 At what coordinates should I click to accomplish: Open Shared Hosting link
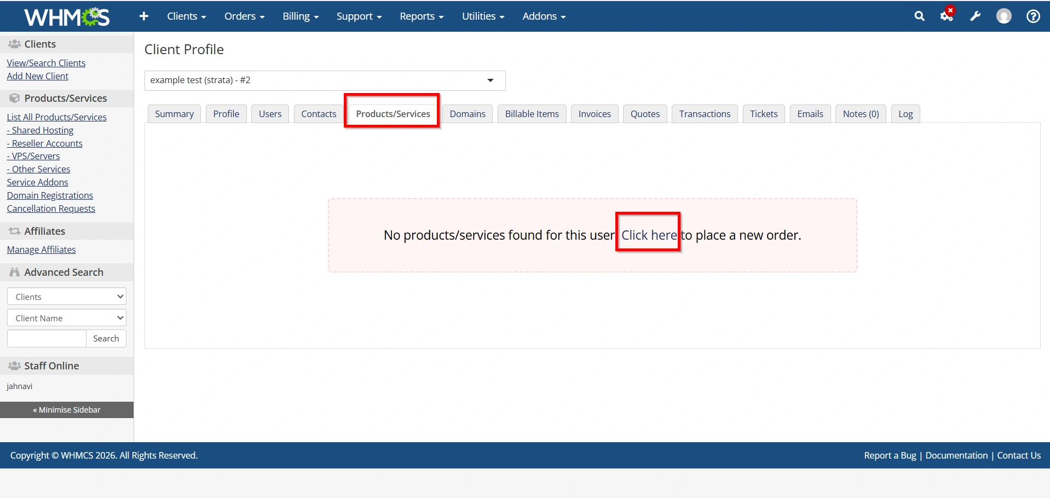click(40, 130)
